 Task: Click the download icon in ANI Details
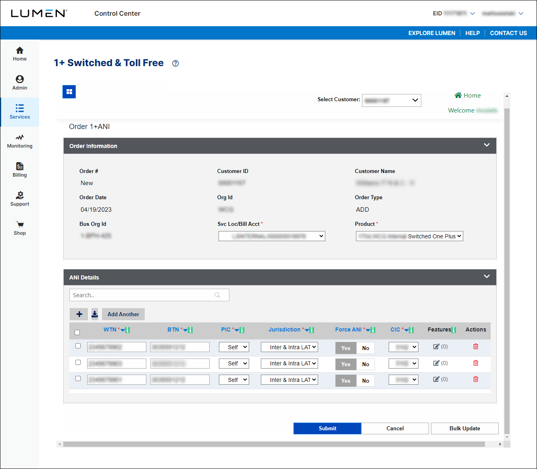click(x=95, y=314)
